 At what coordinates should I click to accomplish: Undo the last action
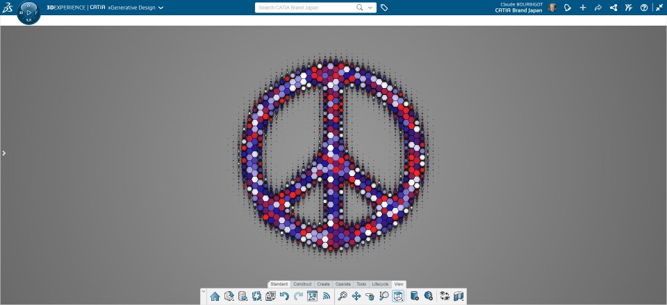[x=284, y=296]
